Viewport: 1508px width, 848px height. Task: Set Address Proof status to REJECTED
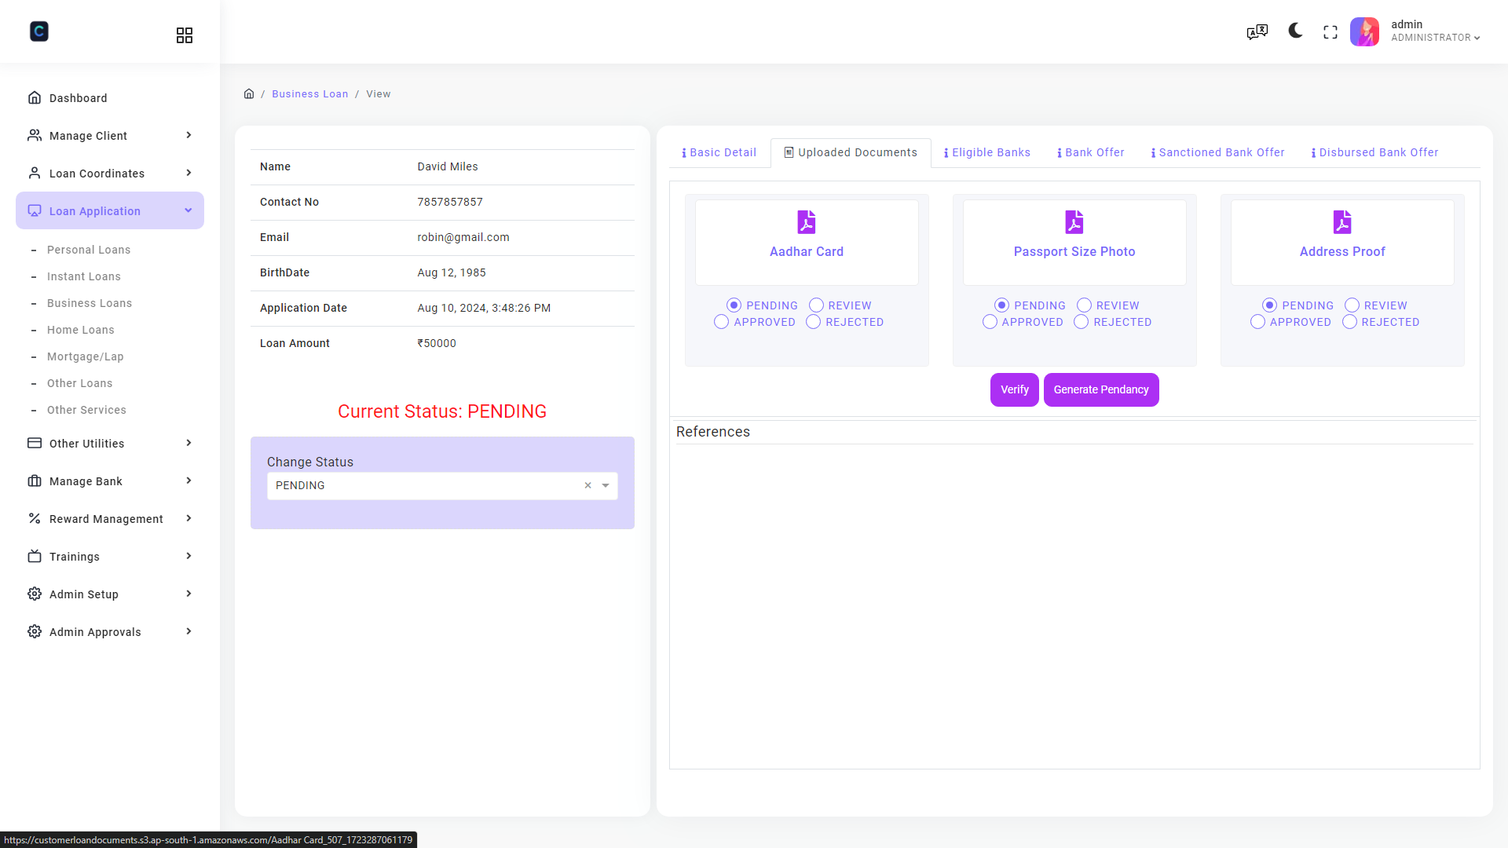click(x=1349, y=322)
